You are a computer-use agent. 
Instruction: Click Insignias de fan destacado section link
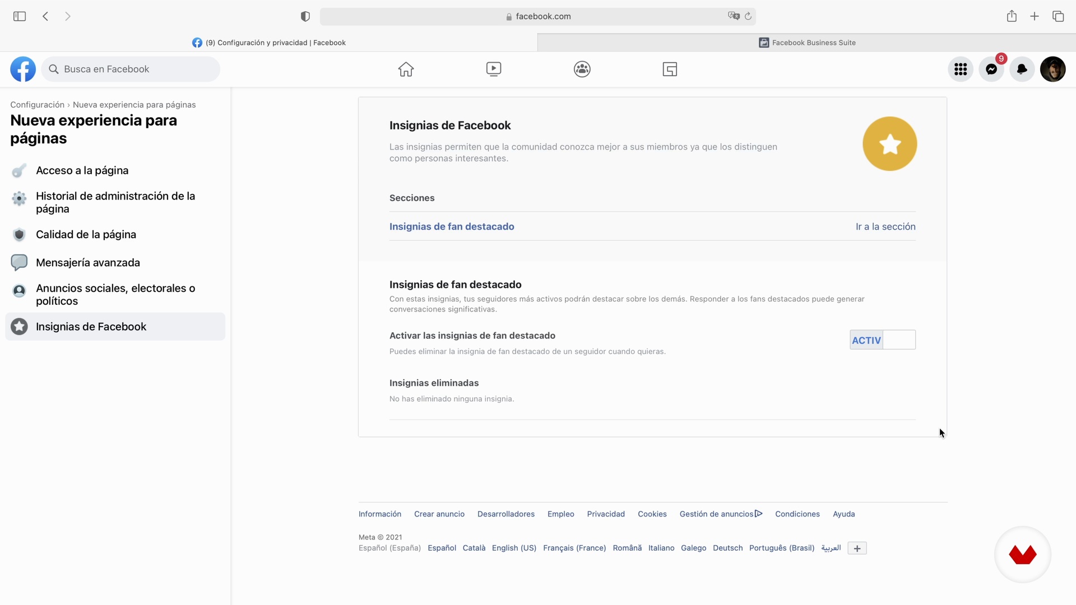click(452, 226)
